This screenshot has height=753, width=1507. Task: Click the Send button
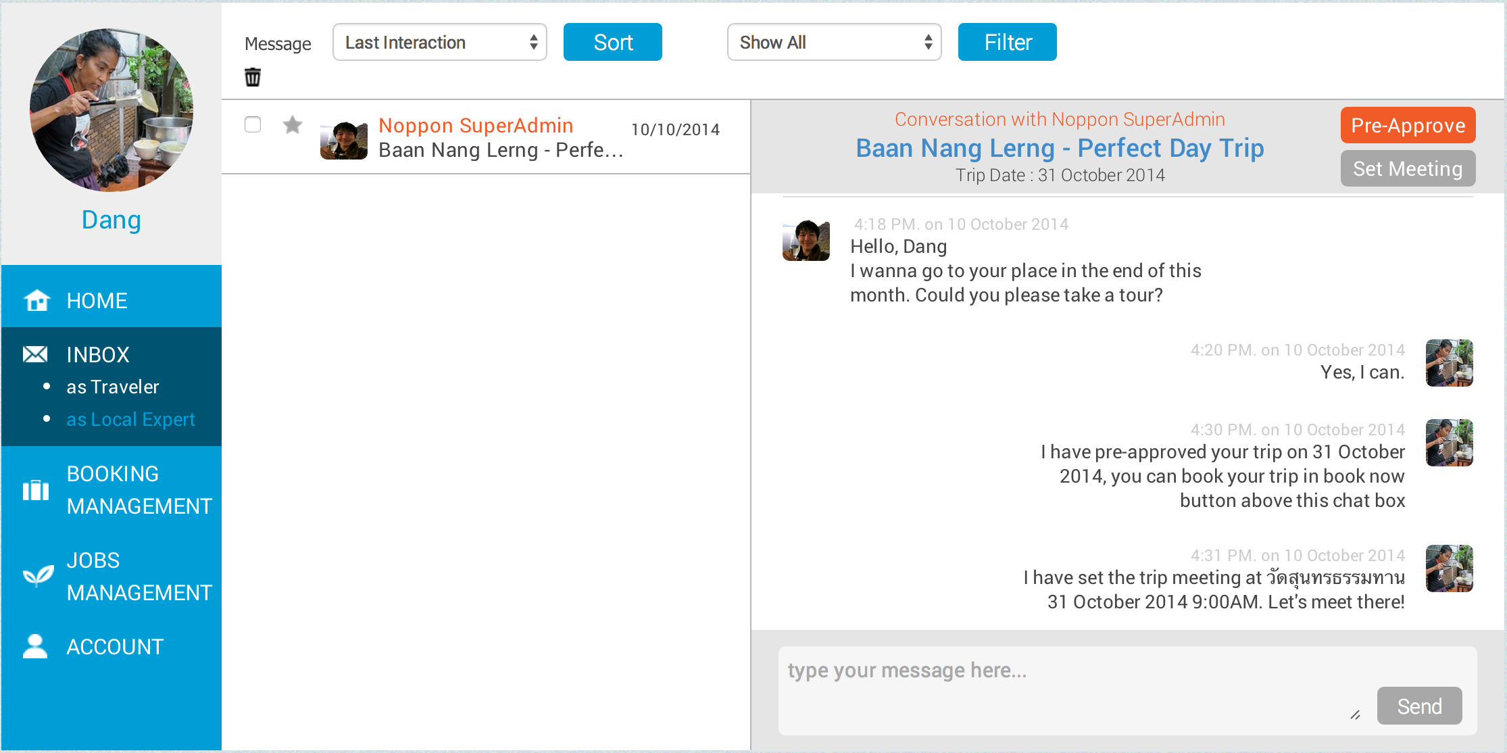pyautogui.click(x=1420, y=706)
